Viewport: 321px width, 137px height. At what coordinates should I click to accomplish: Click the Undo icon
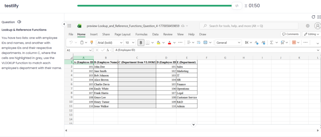(71, 43)
